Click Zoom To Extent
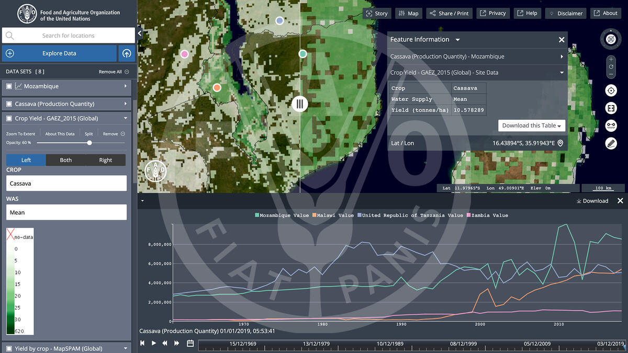The height and width of the screenshot is (353, 628). point(21,134)
